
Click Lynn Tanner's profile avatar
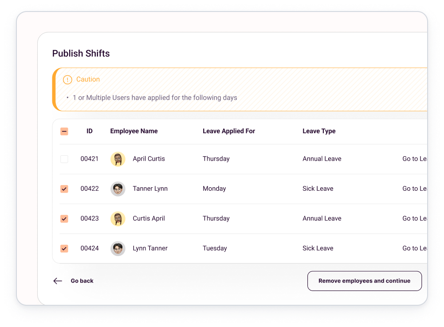pyautogui.click(x=118, y=248)
